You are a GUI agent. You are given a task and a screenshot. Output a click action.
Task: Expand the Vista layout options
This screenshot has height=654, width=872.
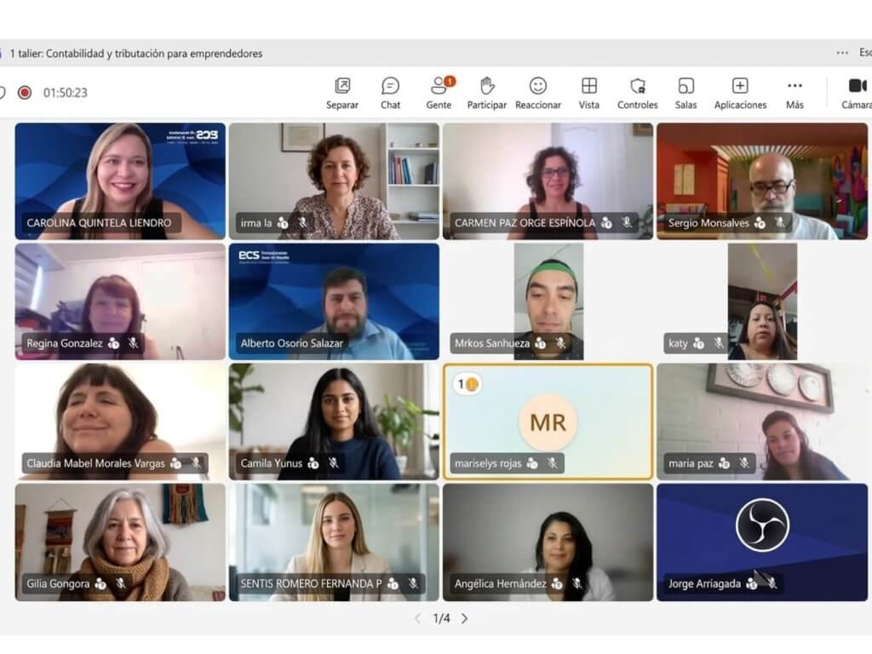(588, 86)
